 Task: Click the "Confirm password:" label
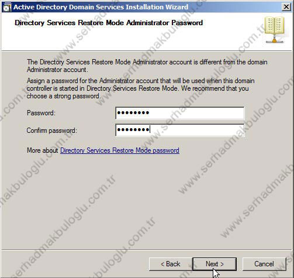click(x=52, y=131)
